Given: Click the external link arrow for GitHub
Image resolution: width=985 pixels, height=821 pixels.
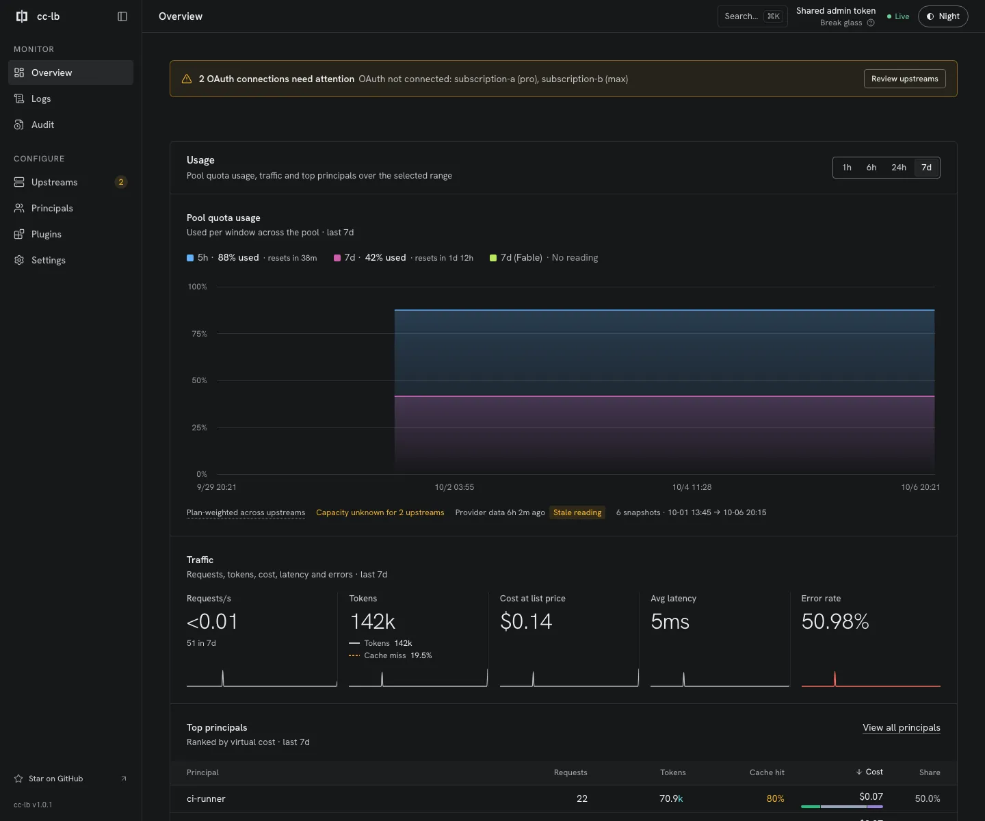Looking at the screenshot, I should tap(124, 779).
